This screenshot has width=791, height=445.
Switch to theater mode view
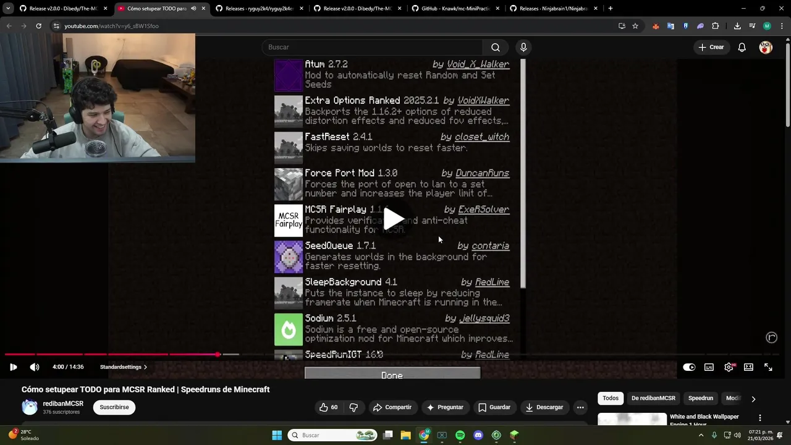(748, 367)
